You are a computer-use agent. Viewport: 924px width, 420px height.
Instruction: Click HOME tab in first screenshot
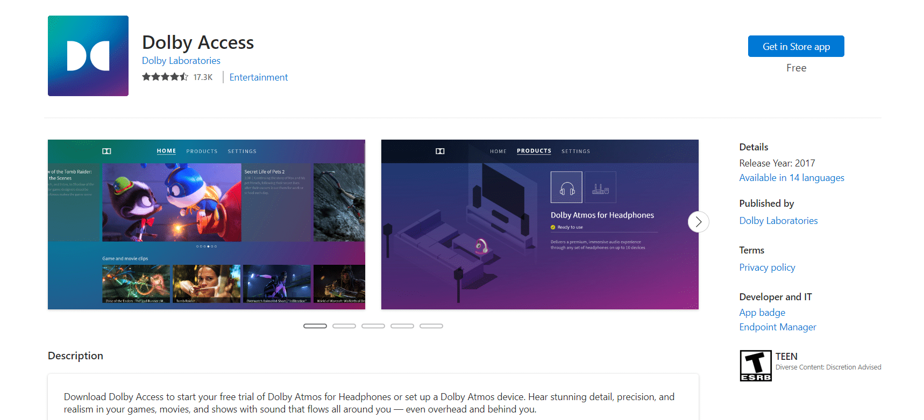point(166,151)
